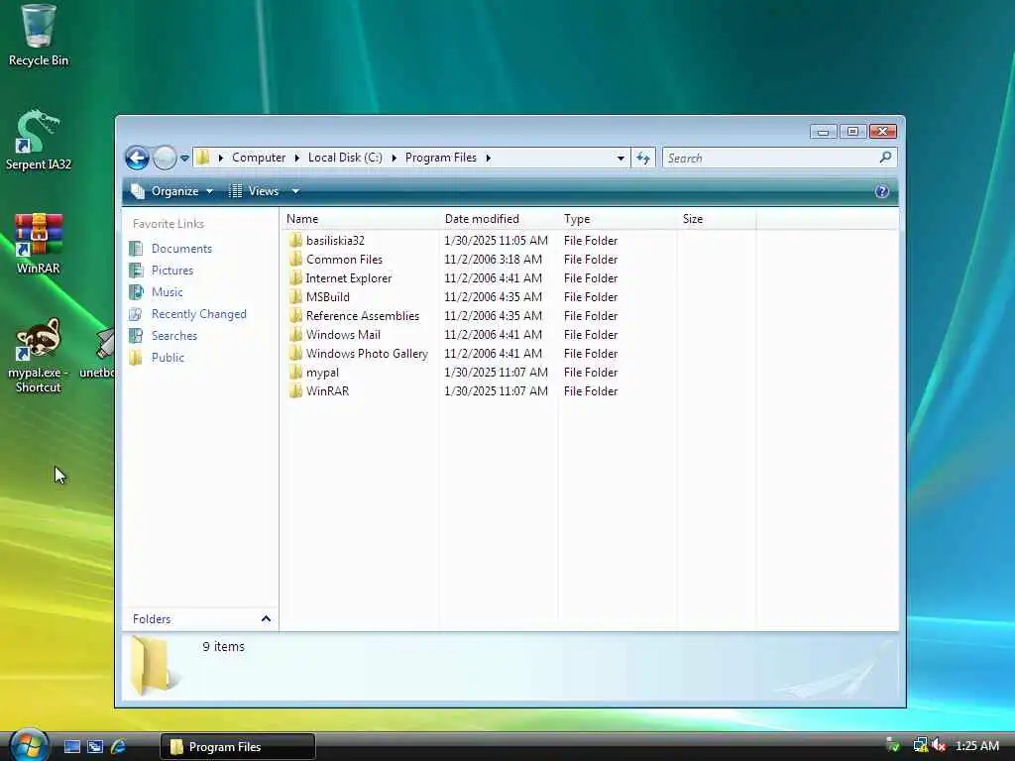
Task: Click Program Files taskbar button
Action: 238,747
